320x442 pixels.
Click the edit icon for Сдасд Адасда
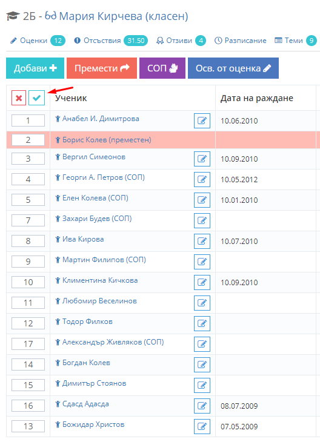(x=202, y=406)
